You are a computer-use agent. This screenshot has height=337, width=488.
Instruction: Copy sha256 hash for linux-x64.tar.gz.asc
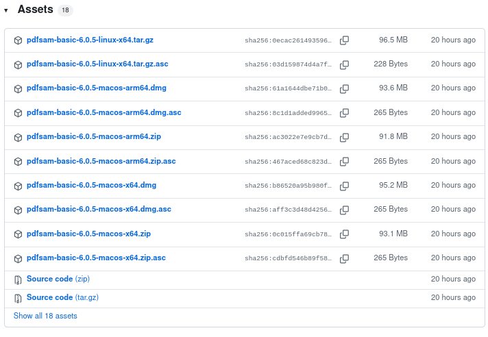pos(344,64)
